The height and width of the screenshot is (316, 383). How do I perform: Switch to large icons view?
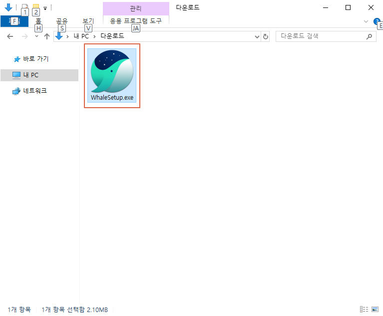(375, 310)
